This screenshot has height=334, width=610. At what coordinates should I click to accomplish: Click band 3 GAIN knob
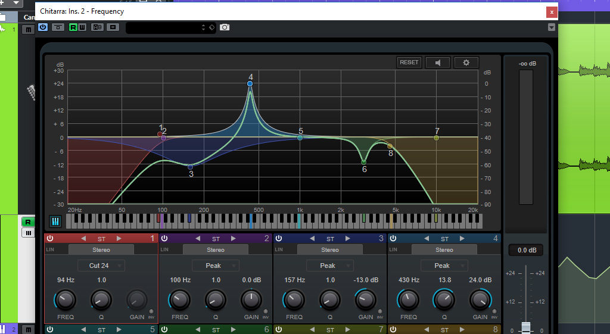coord(365,300)
